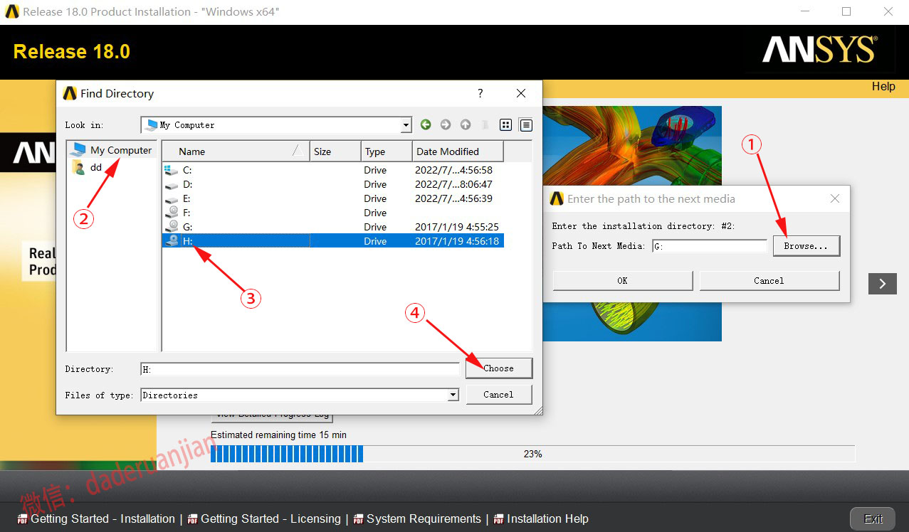The width and height of the screenshot is (909, 532).
Task: Go back using the green arrow icon
Action: pyautogui.click(x=426, y=124)
